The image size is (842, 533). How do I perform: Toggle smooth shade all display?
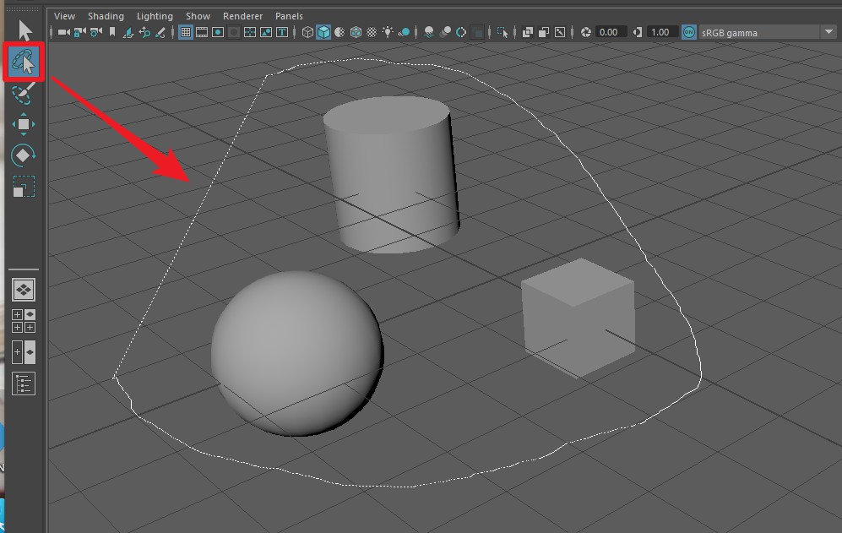pos(323,32)
